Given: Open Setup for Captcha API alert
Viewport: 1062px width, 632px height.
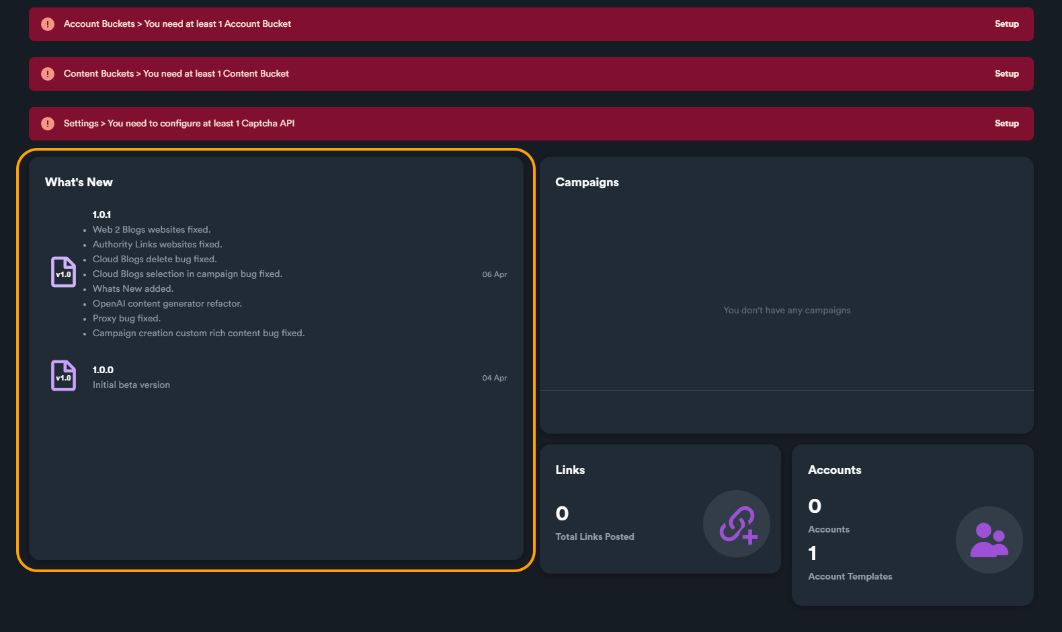Looking at the screenshot, I should click(1006, 124).
